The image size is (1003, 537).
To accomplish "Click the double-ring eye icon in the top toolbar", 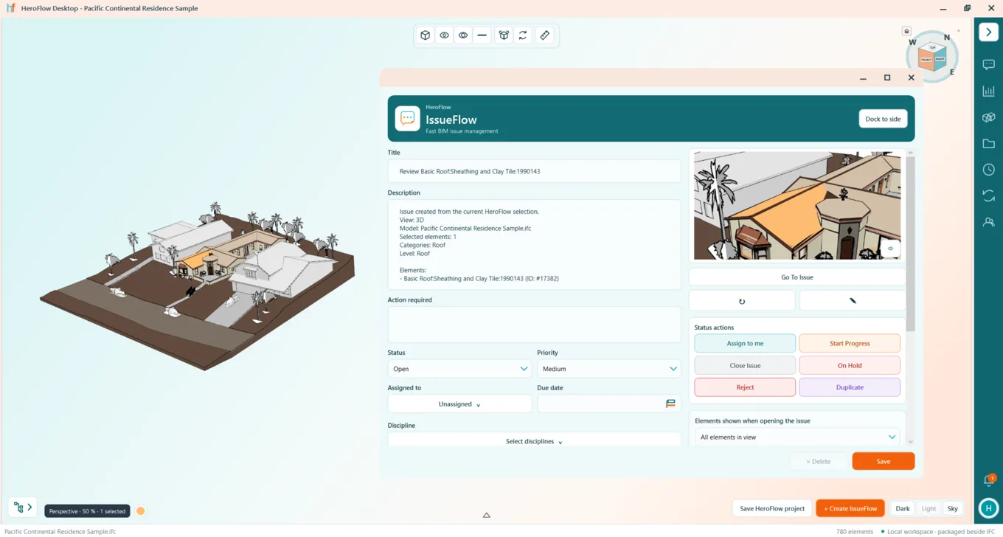I will pos(463,35).
